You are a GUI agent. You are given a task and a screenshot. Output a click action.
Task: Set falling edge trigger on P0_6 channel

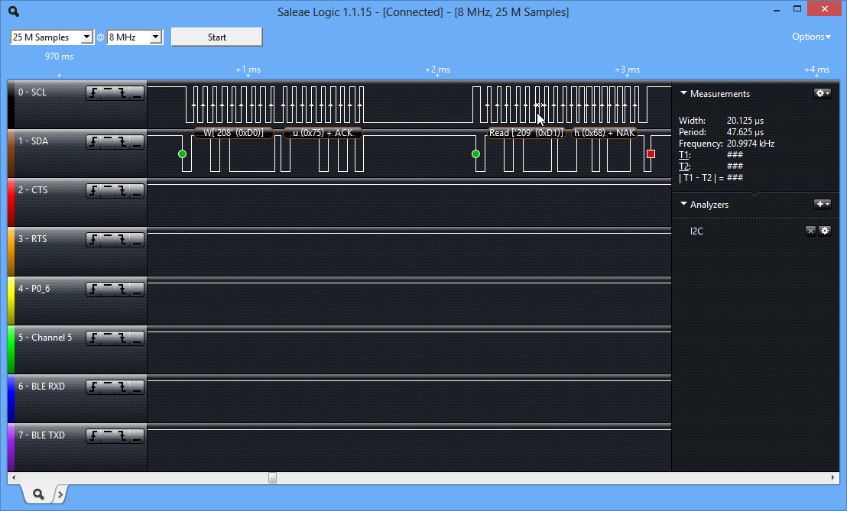point(122,289)
